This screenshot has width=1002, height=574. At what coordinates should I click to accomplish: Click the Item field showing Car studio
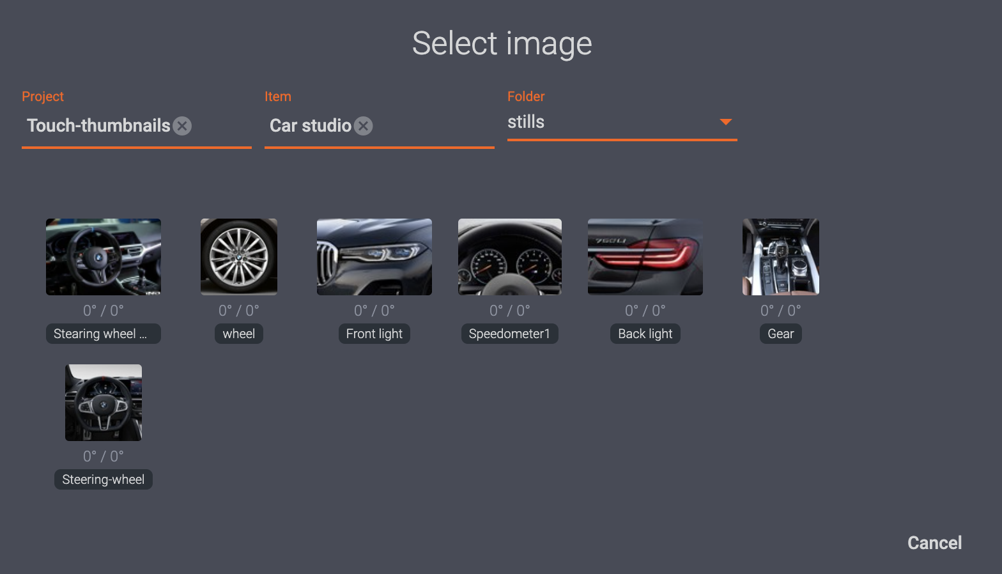(380, 126)
